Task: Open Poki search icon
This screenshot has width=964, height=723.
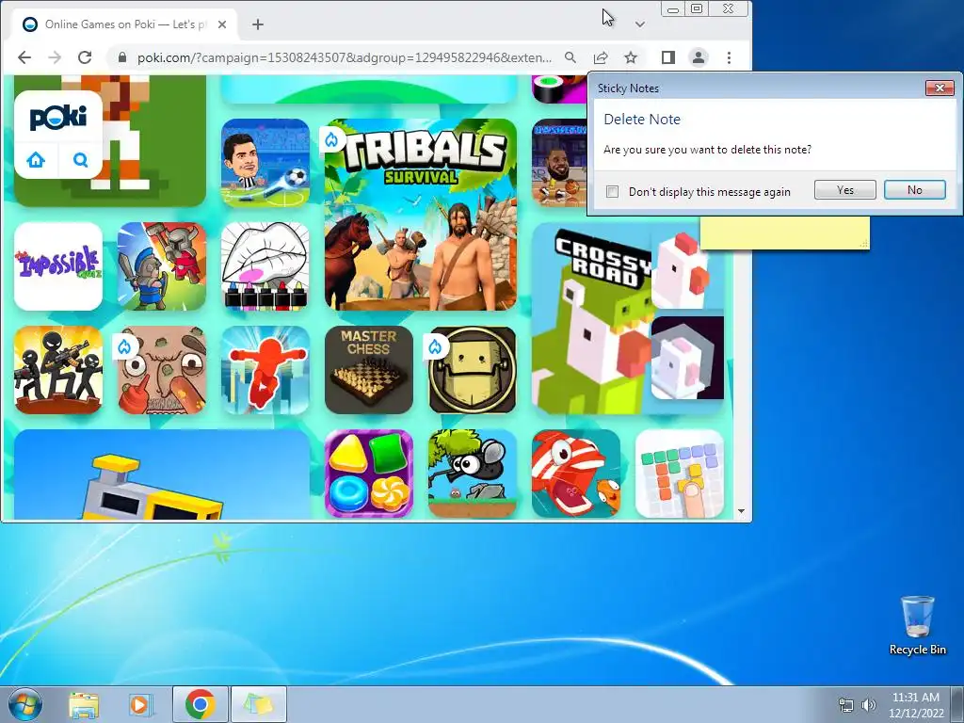Action: [x=81, y=160]
